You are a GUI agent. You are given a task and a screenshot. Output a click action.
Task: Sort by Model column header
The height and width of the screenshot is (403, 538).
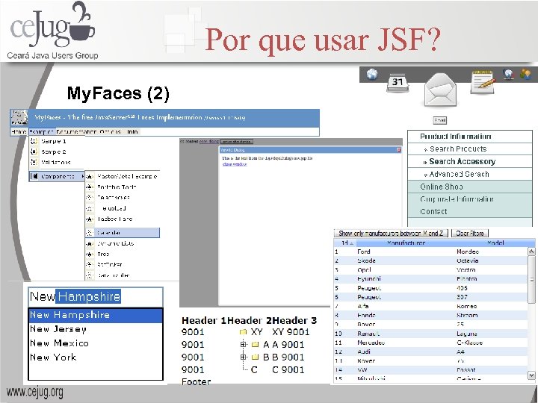(x=495, y=243)
